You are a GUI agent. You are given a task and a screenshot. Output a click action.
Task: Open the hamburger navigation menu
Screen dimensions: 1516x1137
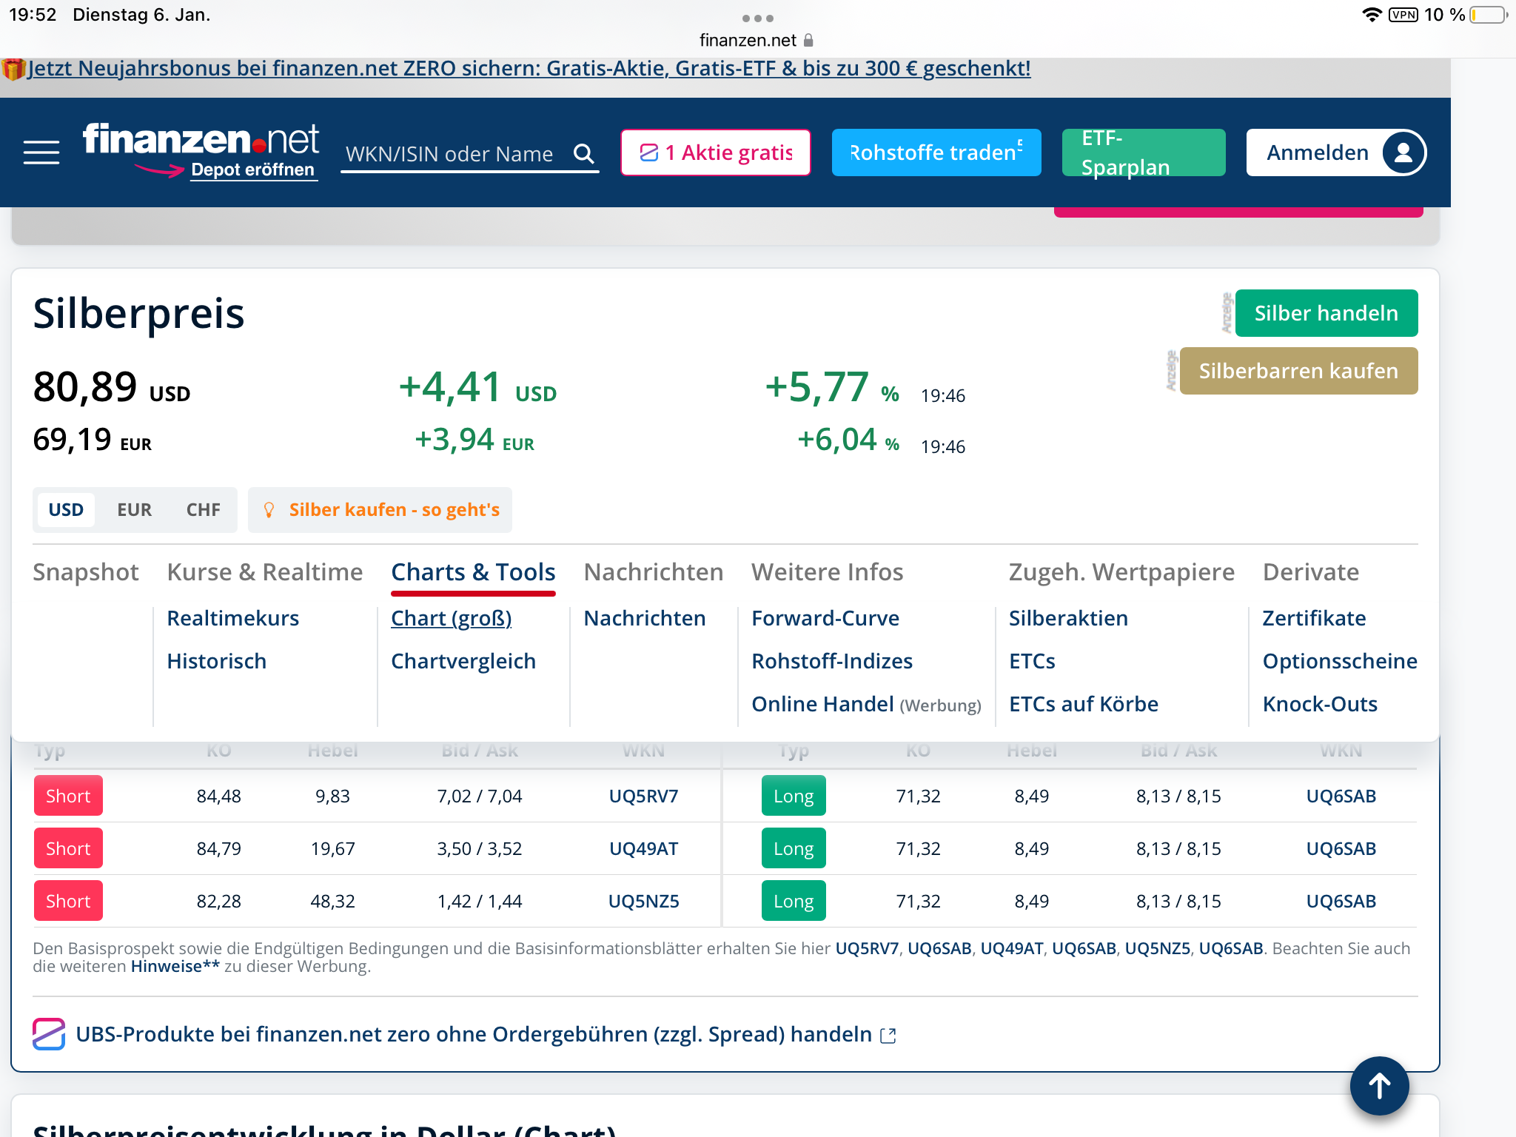tap(41, 152)
